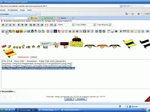Select the Konu Başlat browser tab
The width and height of the screenshot is (150, 112).
click(x=18, y=14)
